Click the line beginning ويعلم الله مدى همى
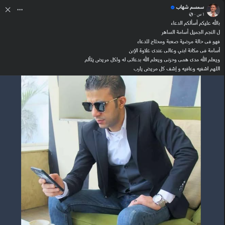The height and width of the screenshot is (225, 225). [152, 60]
